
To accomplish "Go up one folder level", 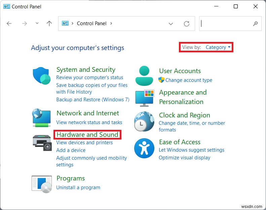I will pos(49,23).
